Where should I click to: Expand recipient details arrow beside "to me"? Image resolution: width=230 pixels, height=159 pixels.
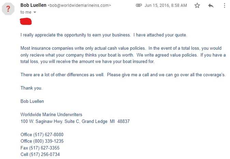pos(35,12)
